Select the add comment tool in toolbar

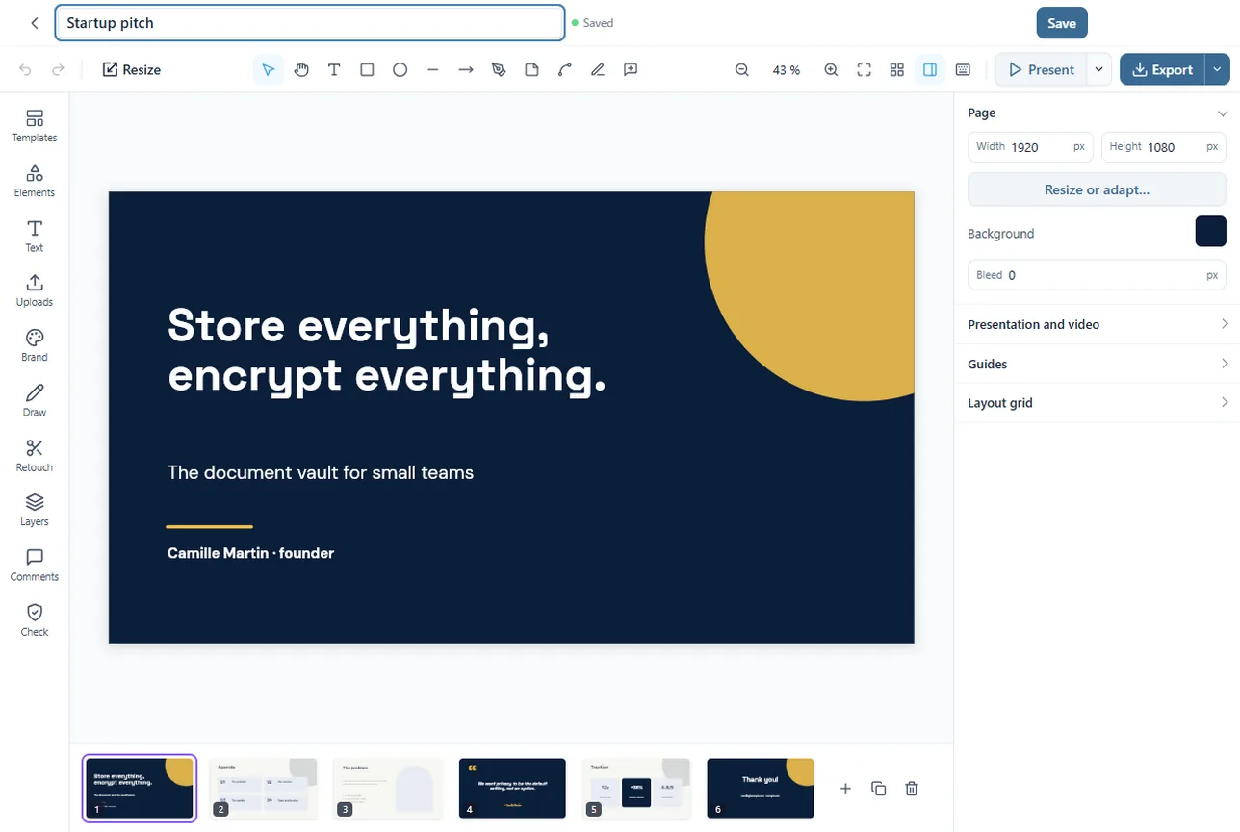631,69
